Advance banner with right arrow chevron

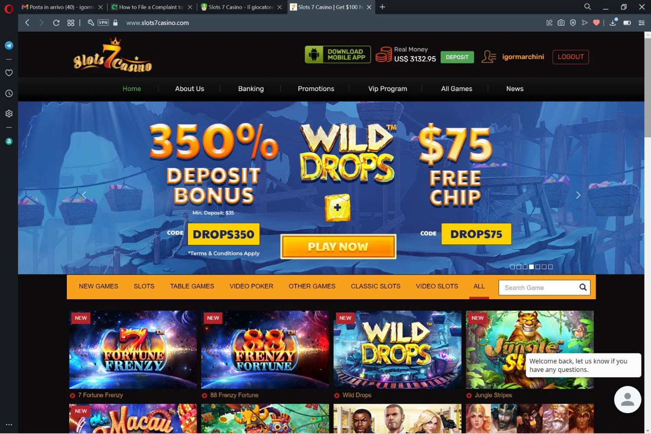578,195
